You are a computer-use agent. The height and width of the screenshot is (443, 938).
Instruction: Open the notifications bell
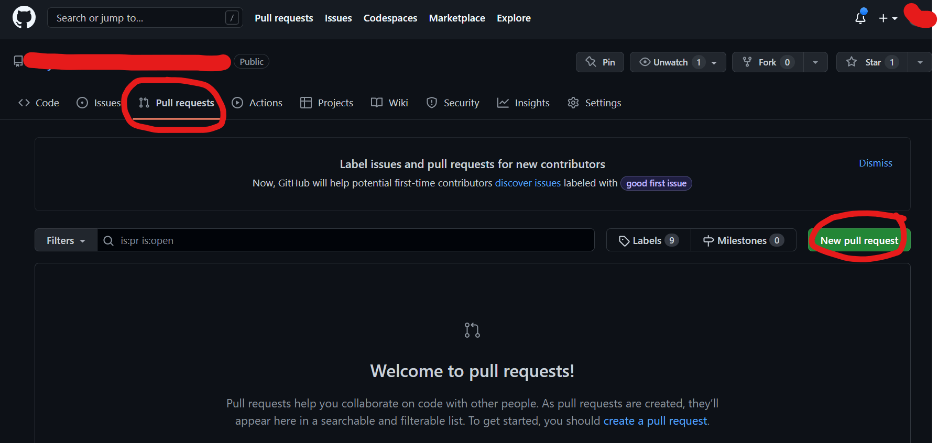[860, 17]
